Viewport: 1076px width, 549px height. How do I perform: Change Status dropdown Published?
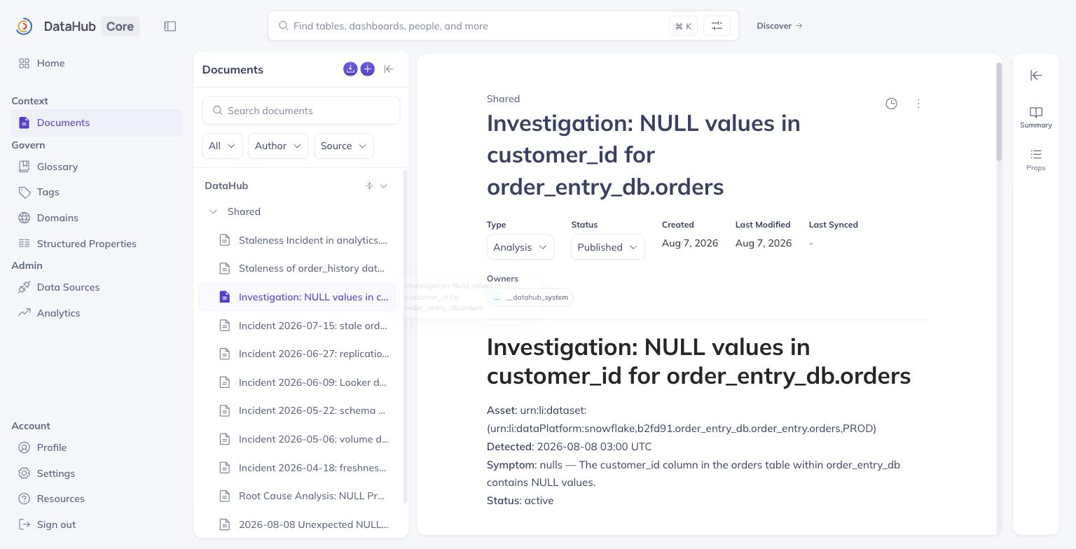click(607, 247)
